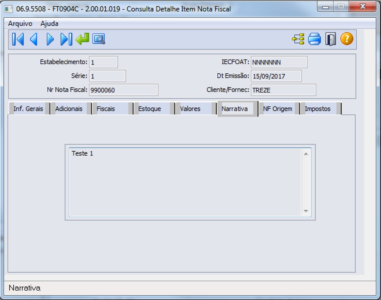
Task: Click the application icon in title bar
Action: (8, 9)
